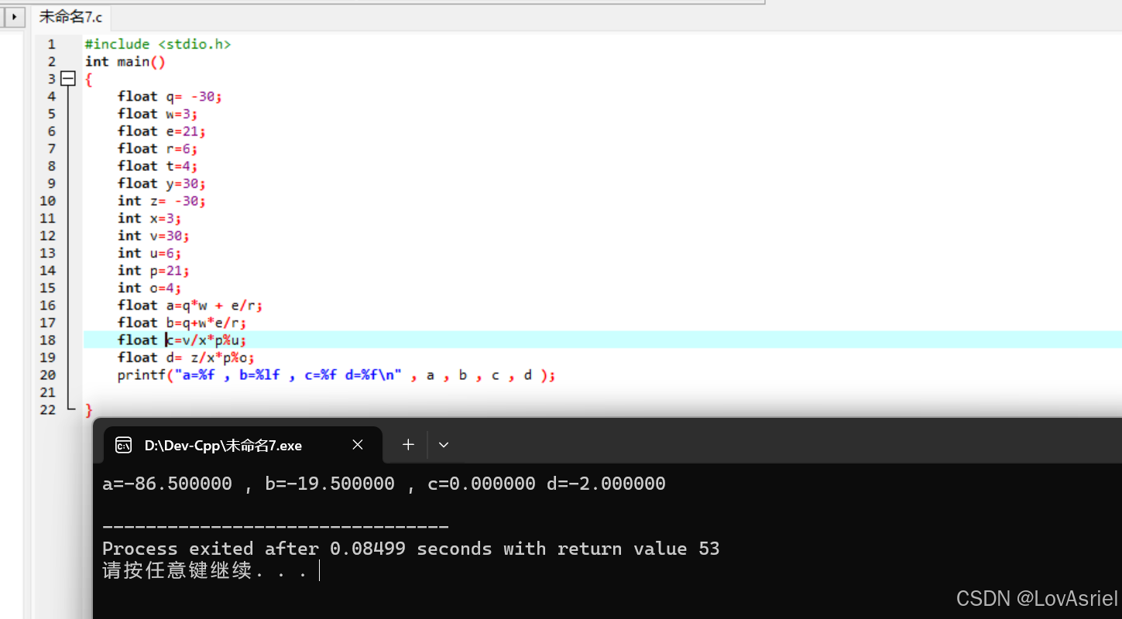This screenshot has width=1122, height=619.
Task: Click the 'float d= z/x*p%o;' line
Action: (x=187, y=357)
